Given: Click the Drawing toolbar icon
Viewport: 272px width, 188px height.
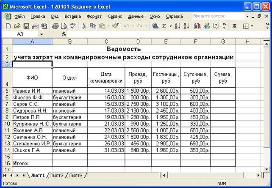Looking at the screenshot, I should pyautogui.click(x=206, y=26).
